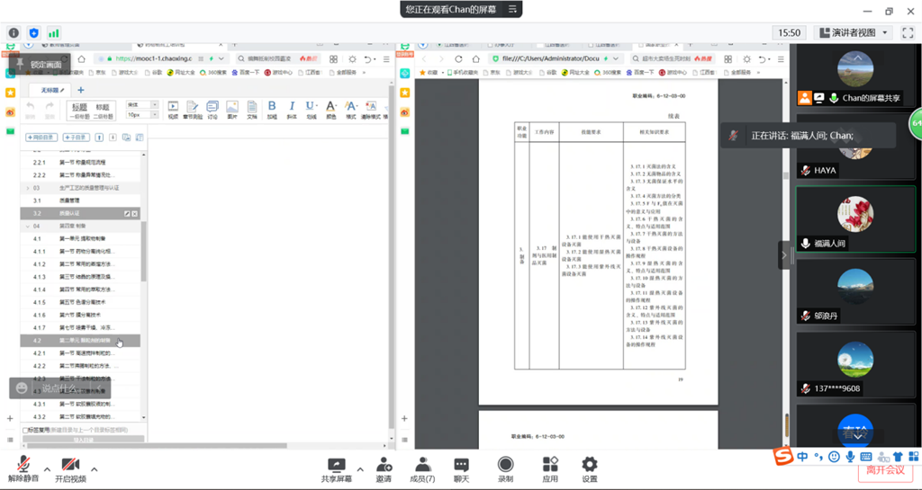922x490 pixels.
Task: Open video options arrow beside 开启视频
Action: pyautogui.click(x=94, y=469)
